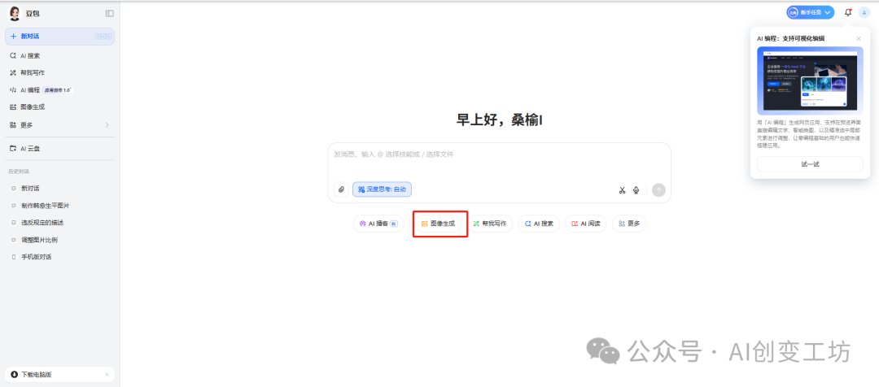Viewport: 879px width, 387px height.
Task: Click the AI 编程 preview thumbnail
Action: pos(810,80)
